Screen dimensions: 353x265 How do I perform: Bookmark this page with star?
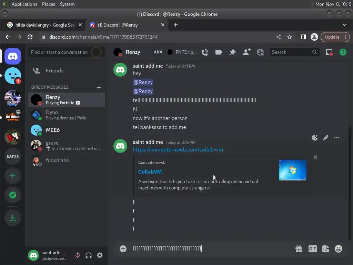click(290, 37)
